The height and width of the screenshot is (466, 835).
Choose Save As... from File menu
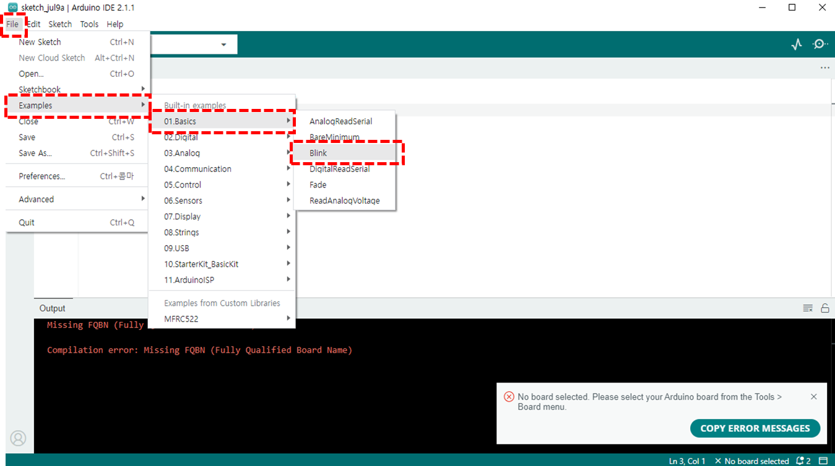click(77, 153)
